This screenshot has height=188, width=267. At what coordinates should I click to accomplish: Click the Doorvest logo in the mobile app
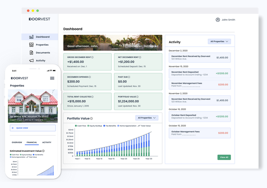[19, 78]
